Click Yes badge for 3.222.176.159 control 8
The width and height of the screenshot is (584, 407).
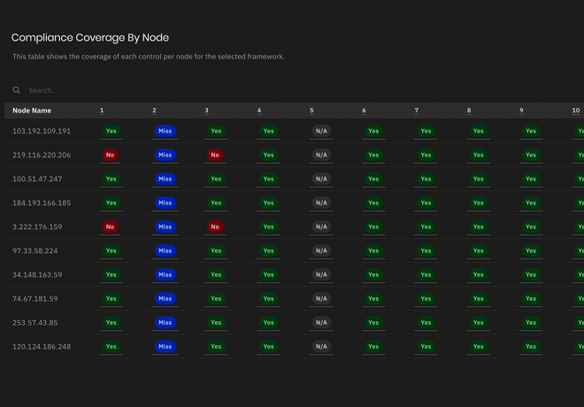(x=479, y=227)
